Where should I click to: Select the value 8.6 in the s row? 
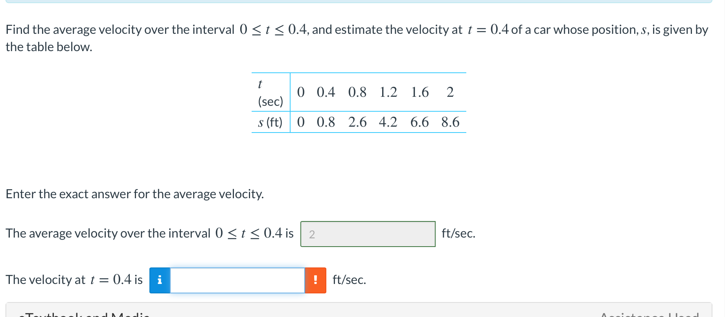click(450, 122)
